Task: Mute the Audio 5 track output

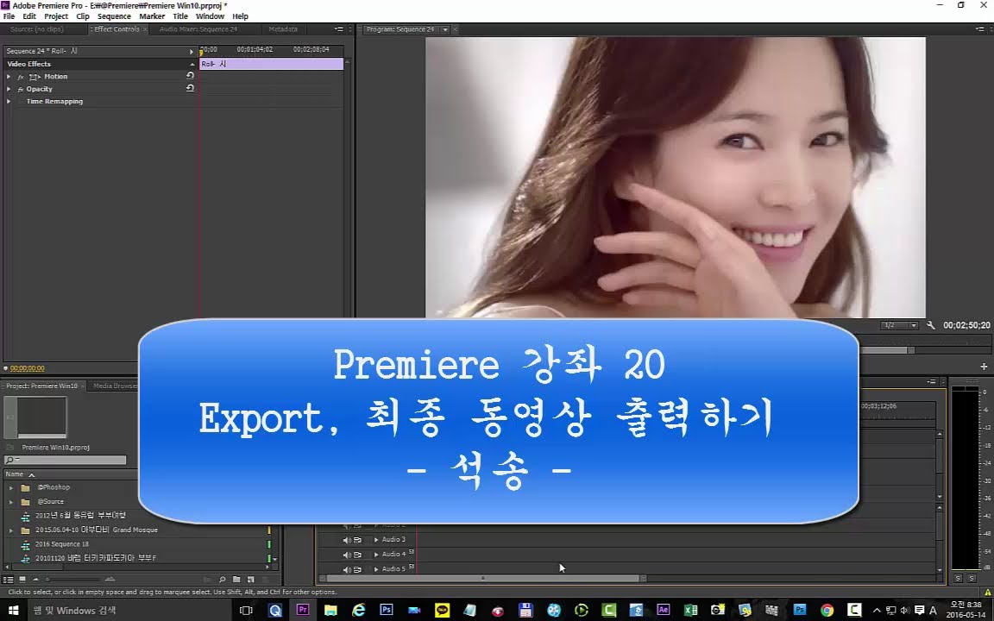Action: [x=347, y=569]
